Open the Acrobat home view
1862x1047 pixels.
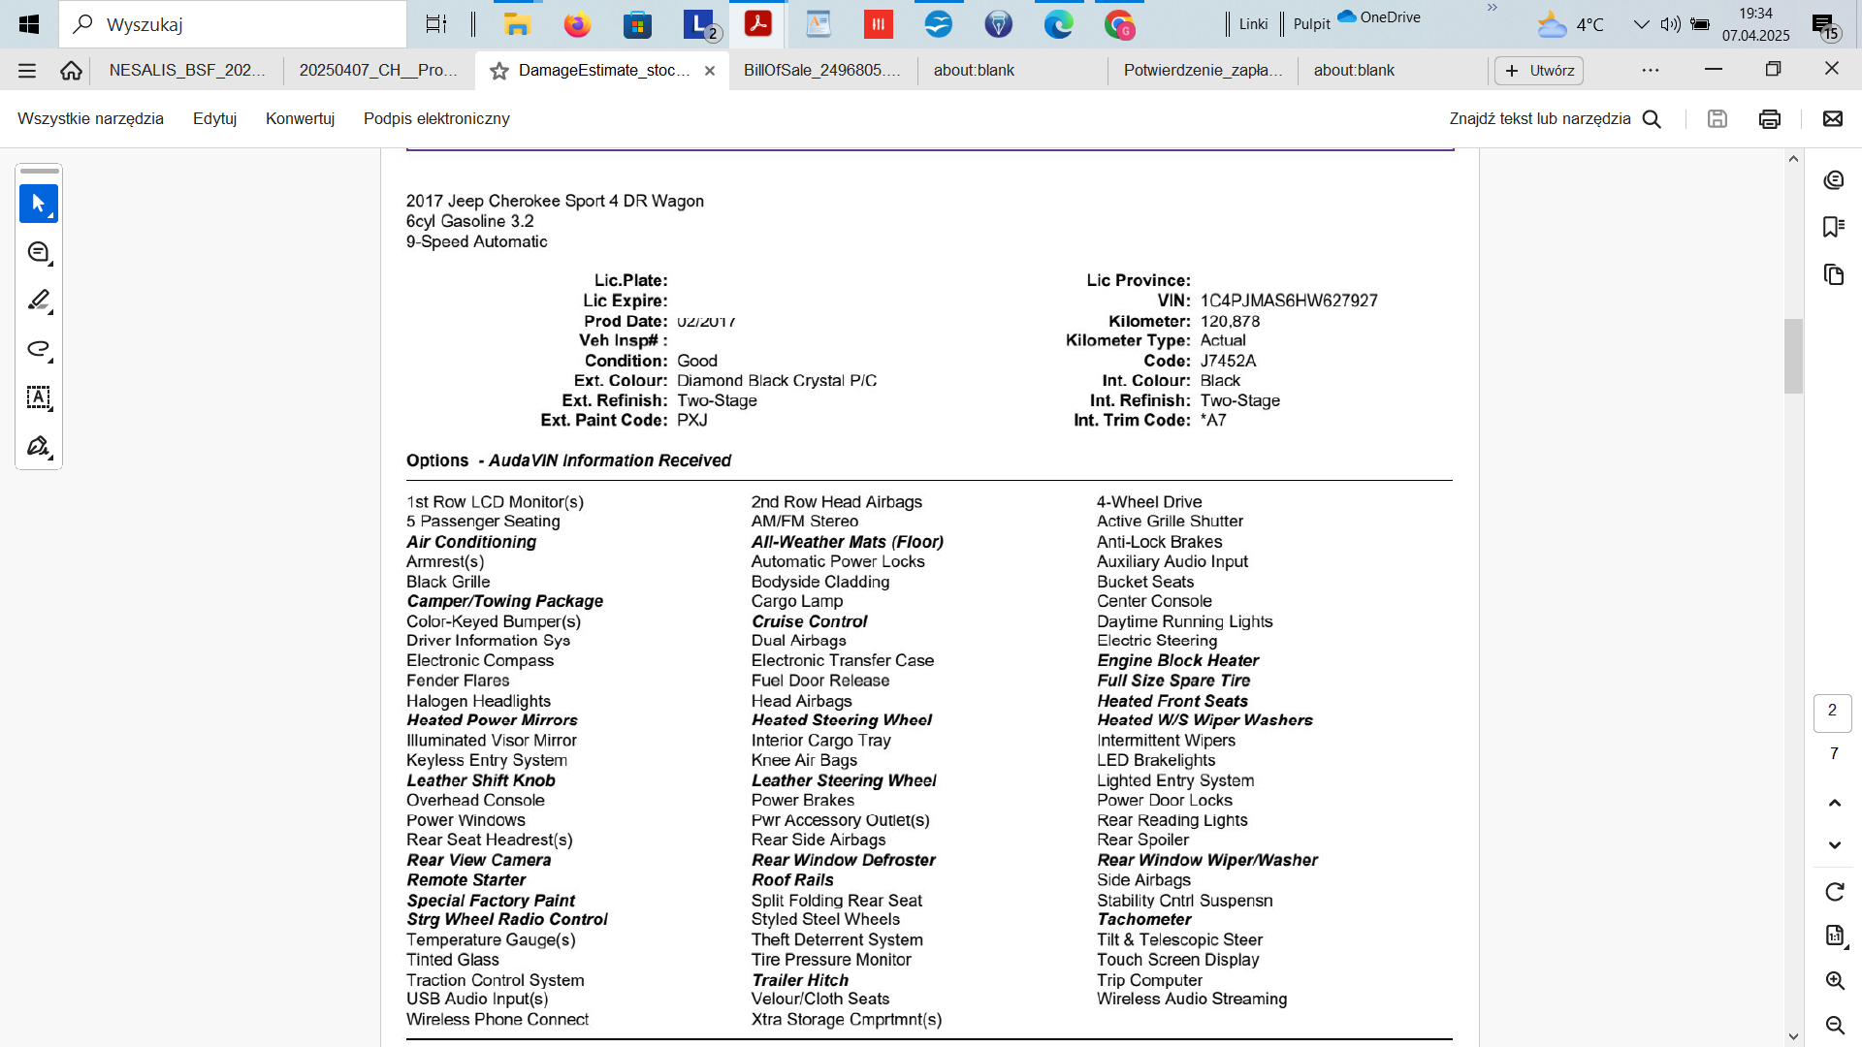[x=71, y=71]
